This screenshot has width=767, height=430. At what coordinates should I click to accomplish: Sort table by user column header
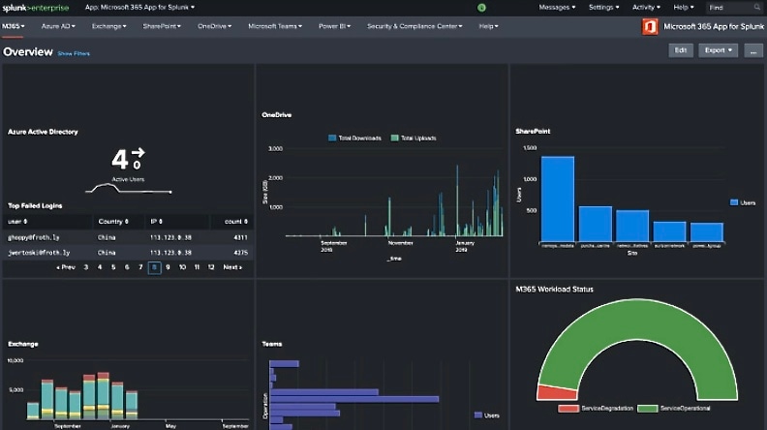coord(17,222)
